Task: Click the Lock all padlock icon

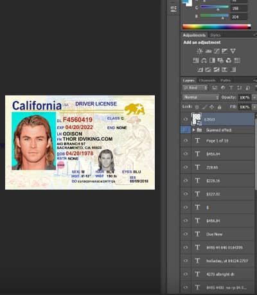Action: [x=219, y=107]
